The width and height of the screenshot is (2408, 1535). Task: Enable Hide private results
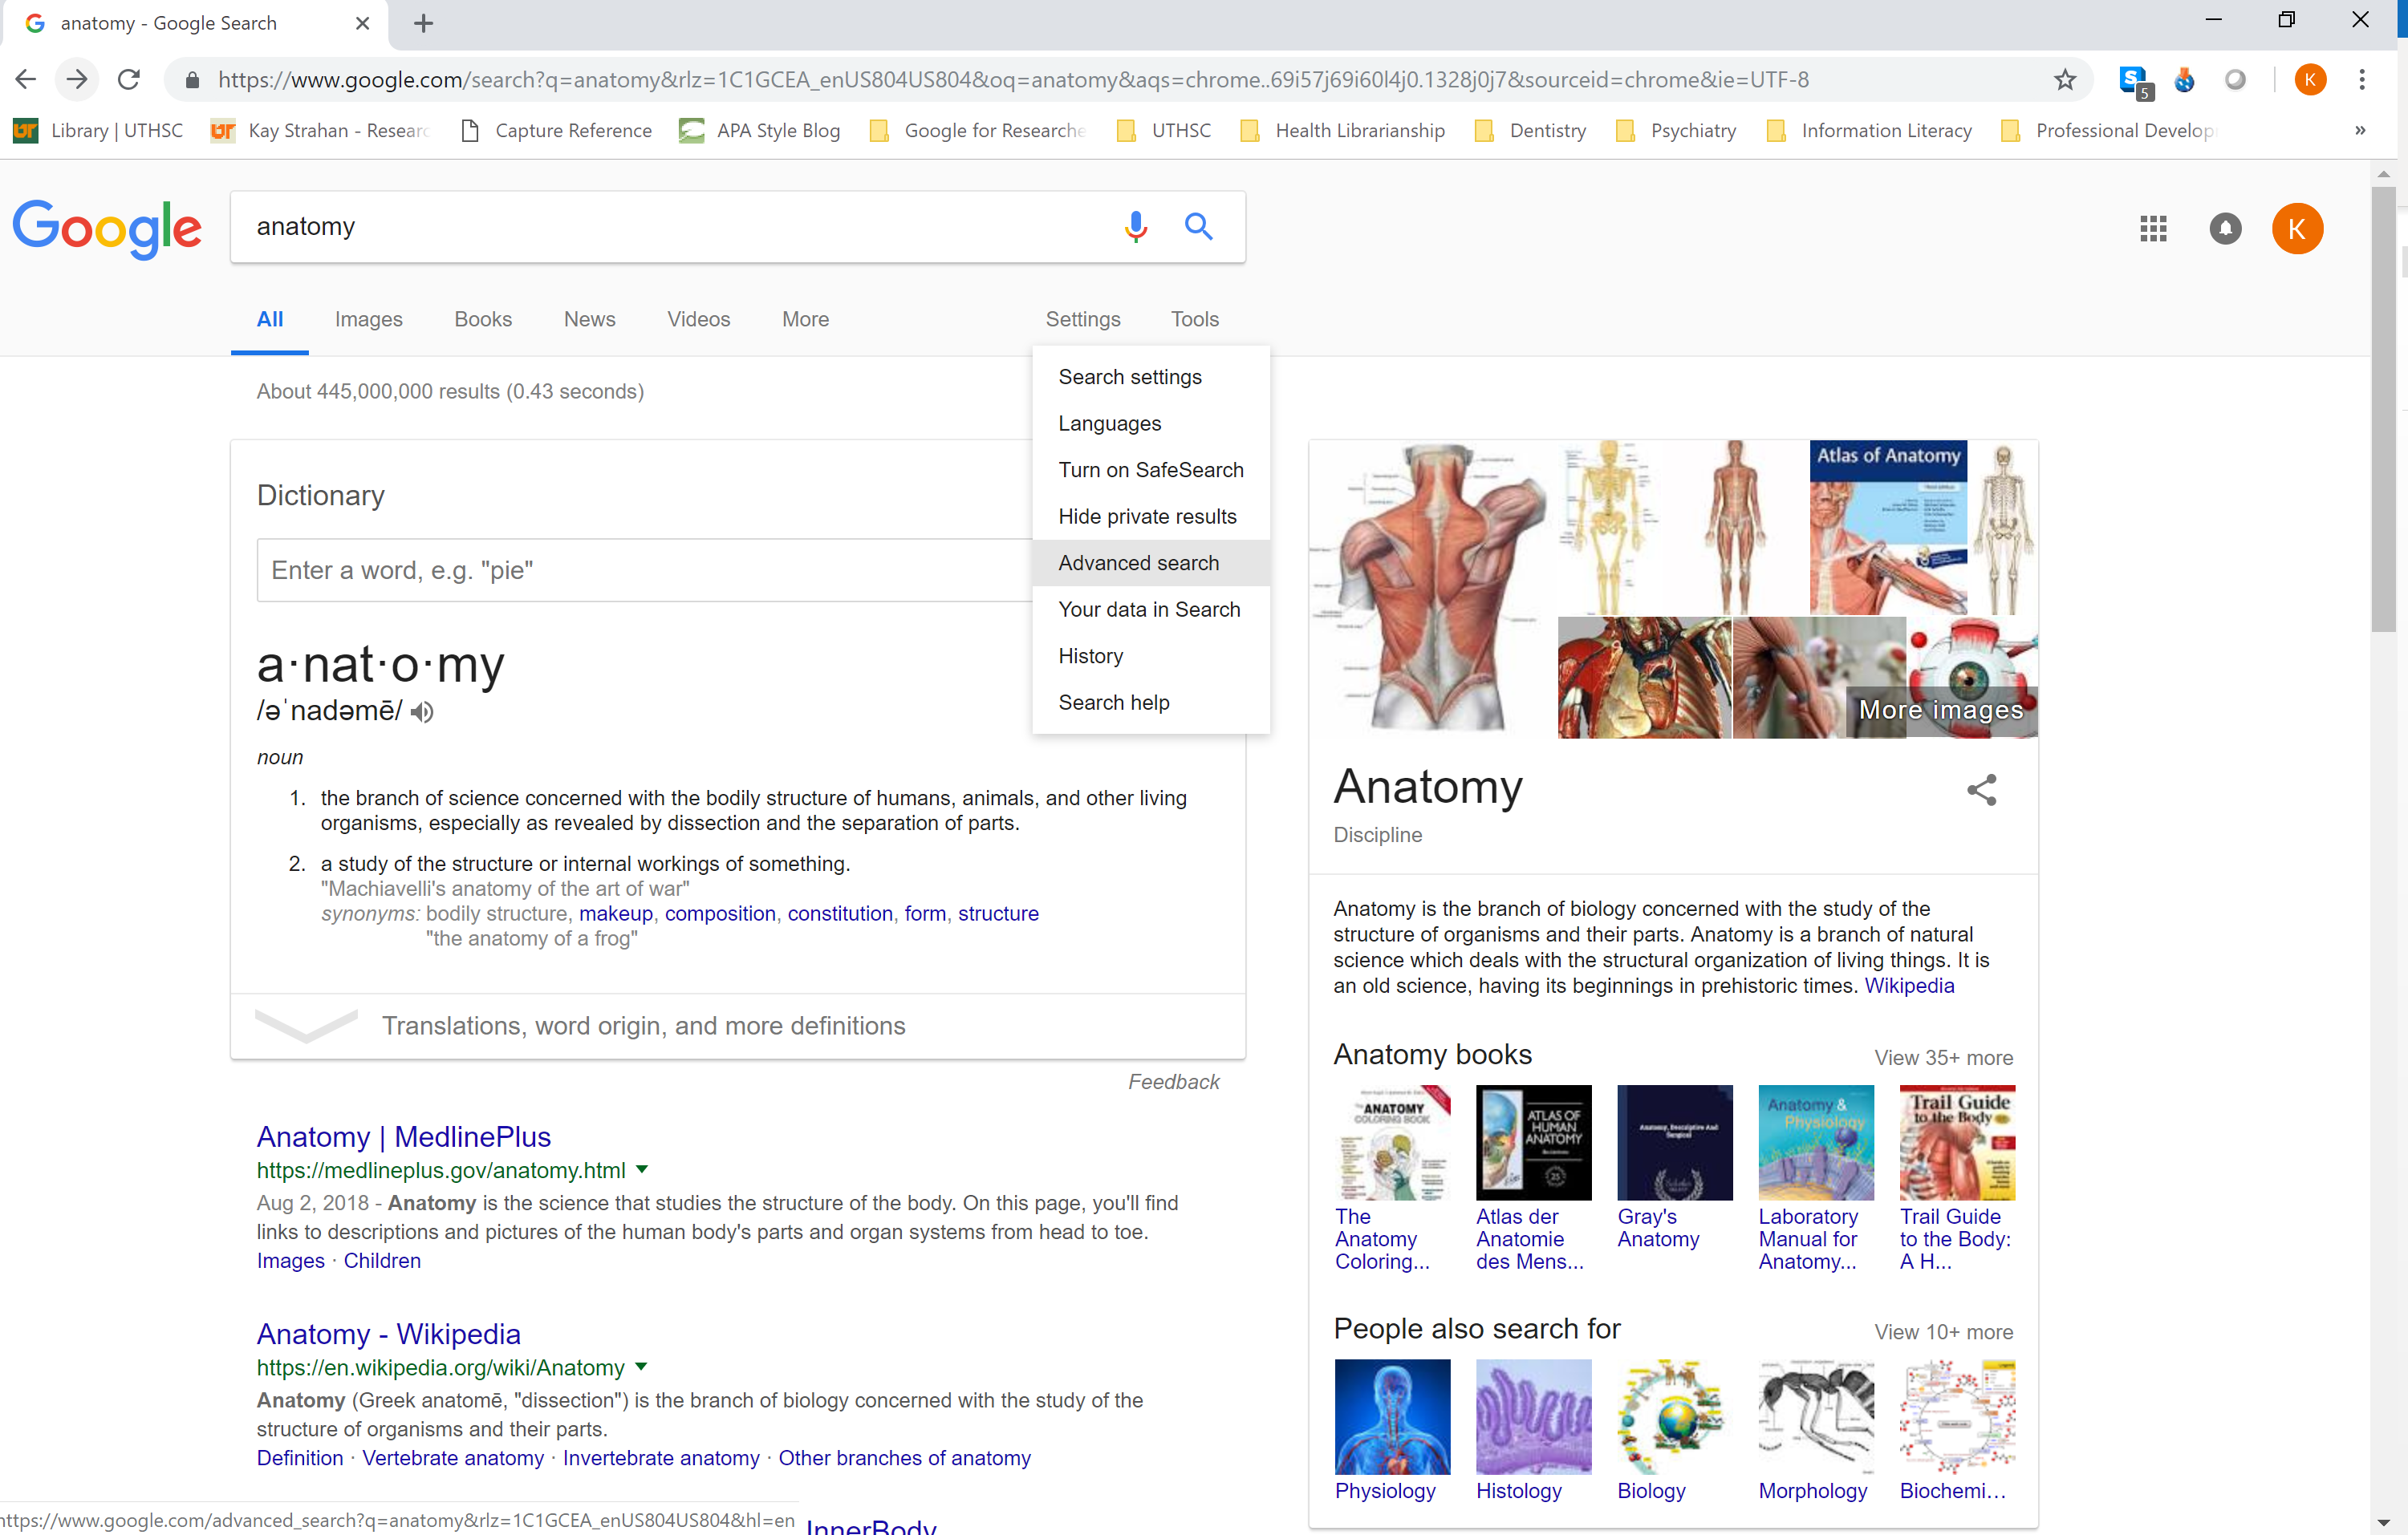click(1147, 516)
